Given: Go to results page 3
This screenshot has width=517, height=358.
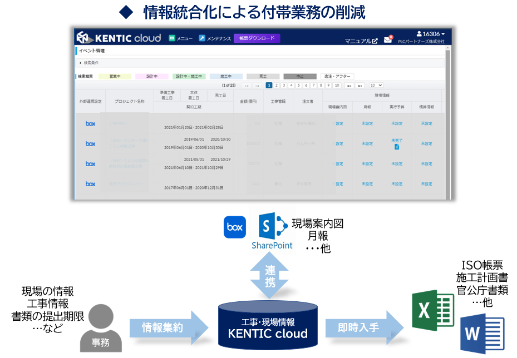Looking at the screenshot, I should pyautogui.click(x=284, y=85).
